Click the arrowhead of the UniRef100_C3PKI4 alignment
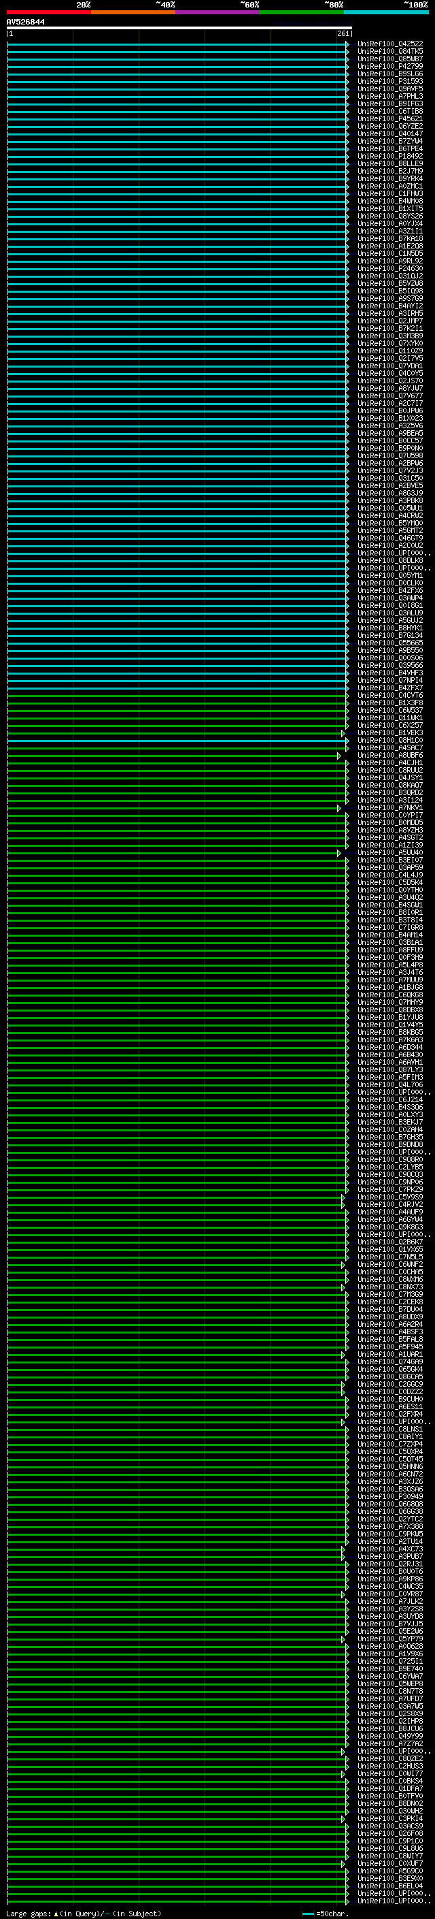This screenshot has width=435, height=1919. coord(343,1819)
